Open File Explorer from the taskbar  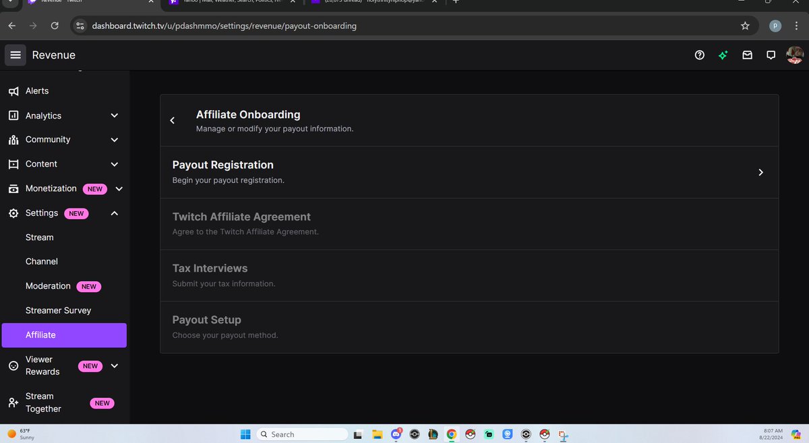pyautogui.click(x=378, y=434)
